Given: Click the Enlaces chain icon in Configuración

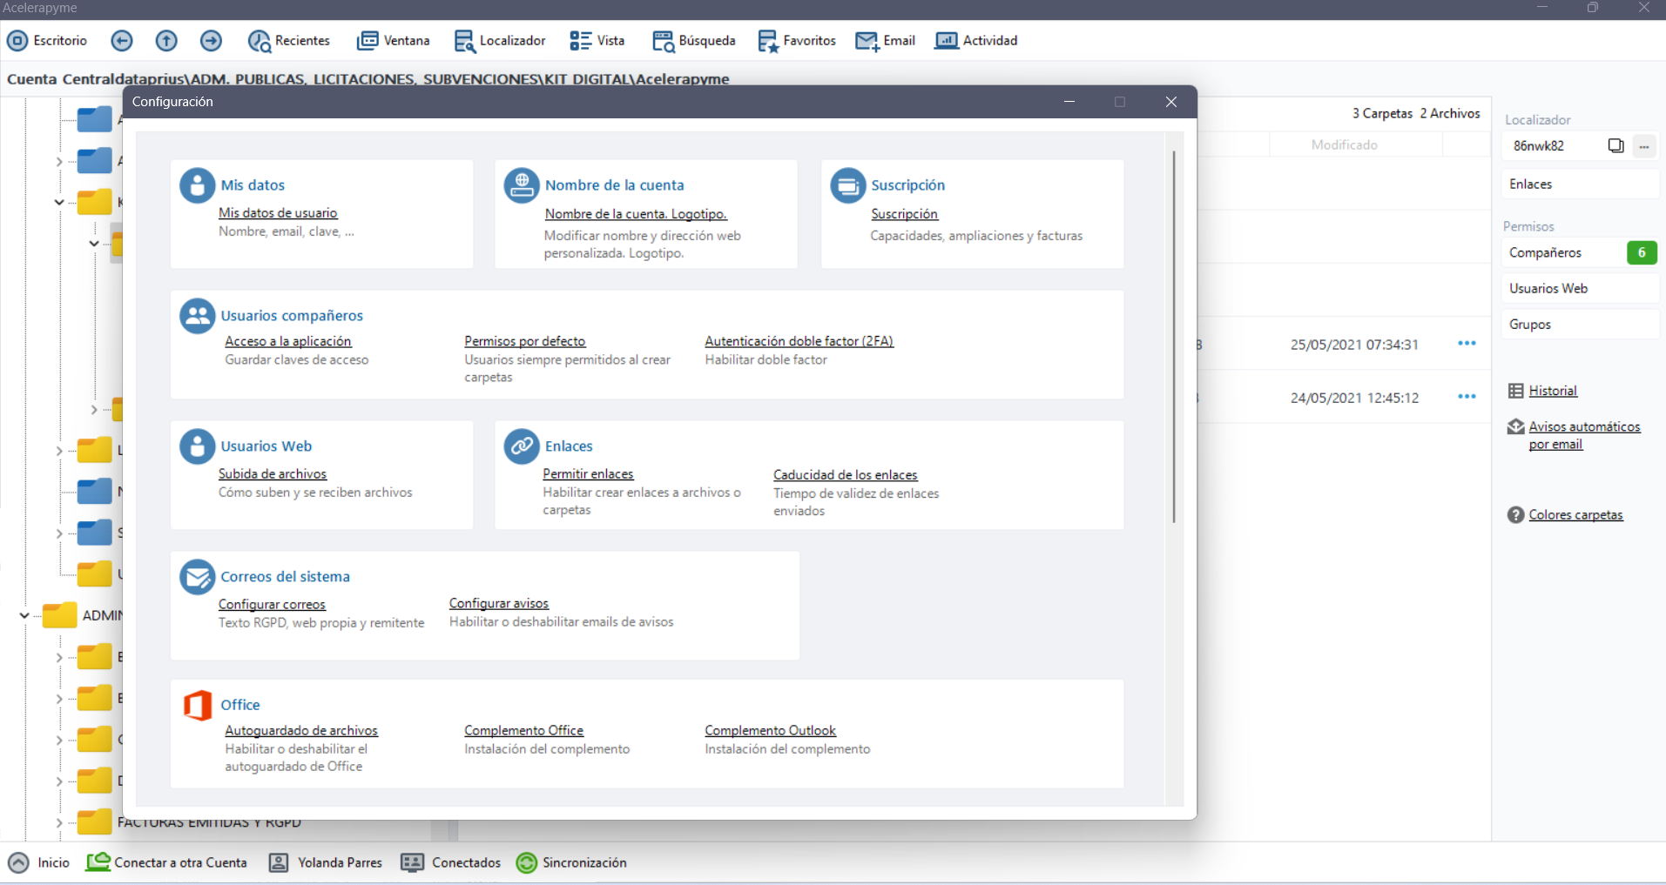Looking at the screenshot, I should coord(522,446).
